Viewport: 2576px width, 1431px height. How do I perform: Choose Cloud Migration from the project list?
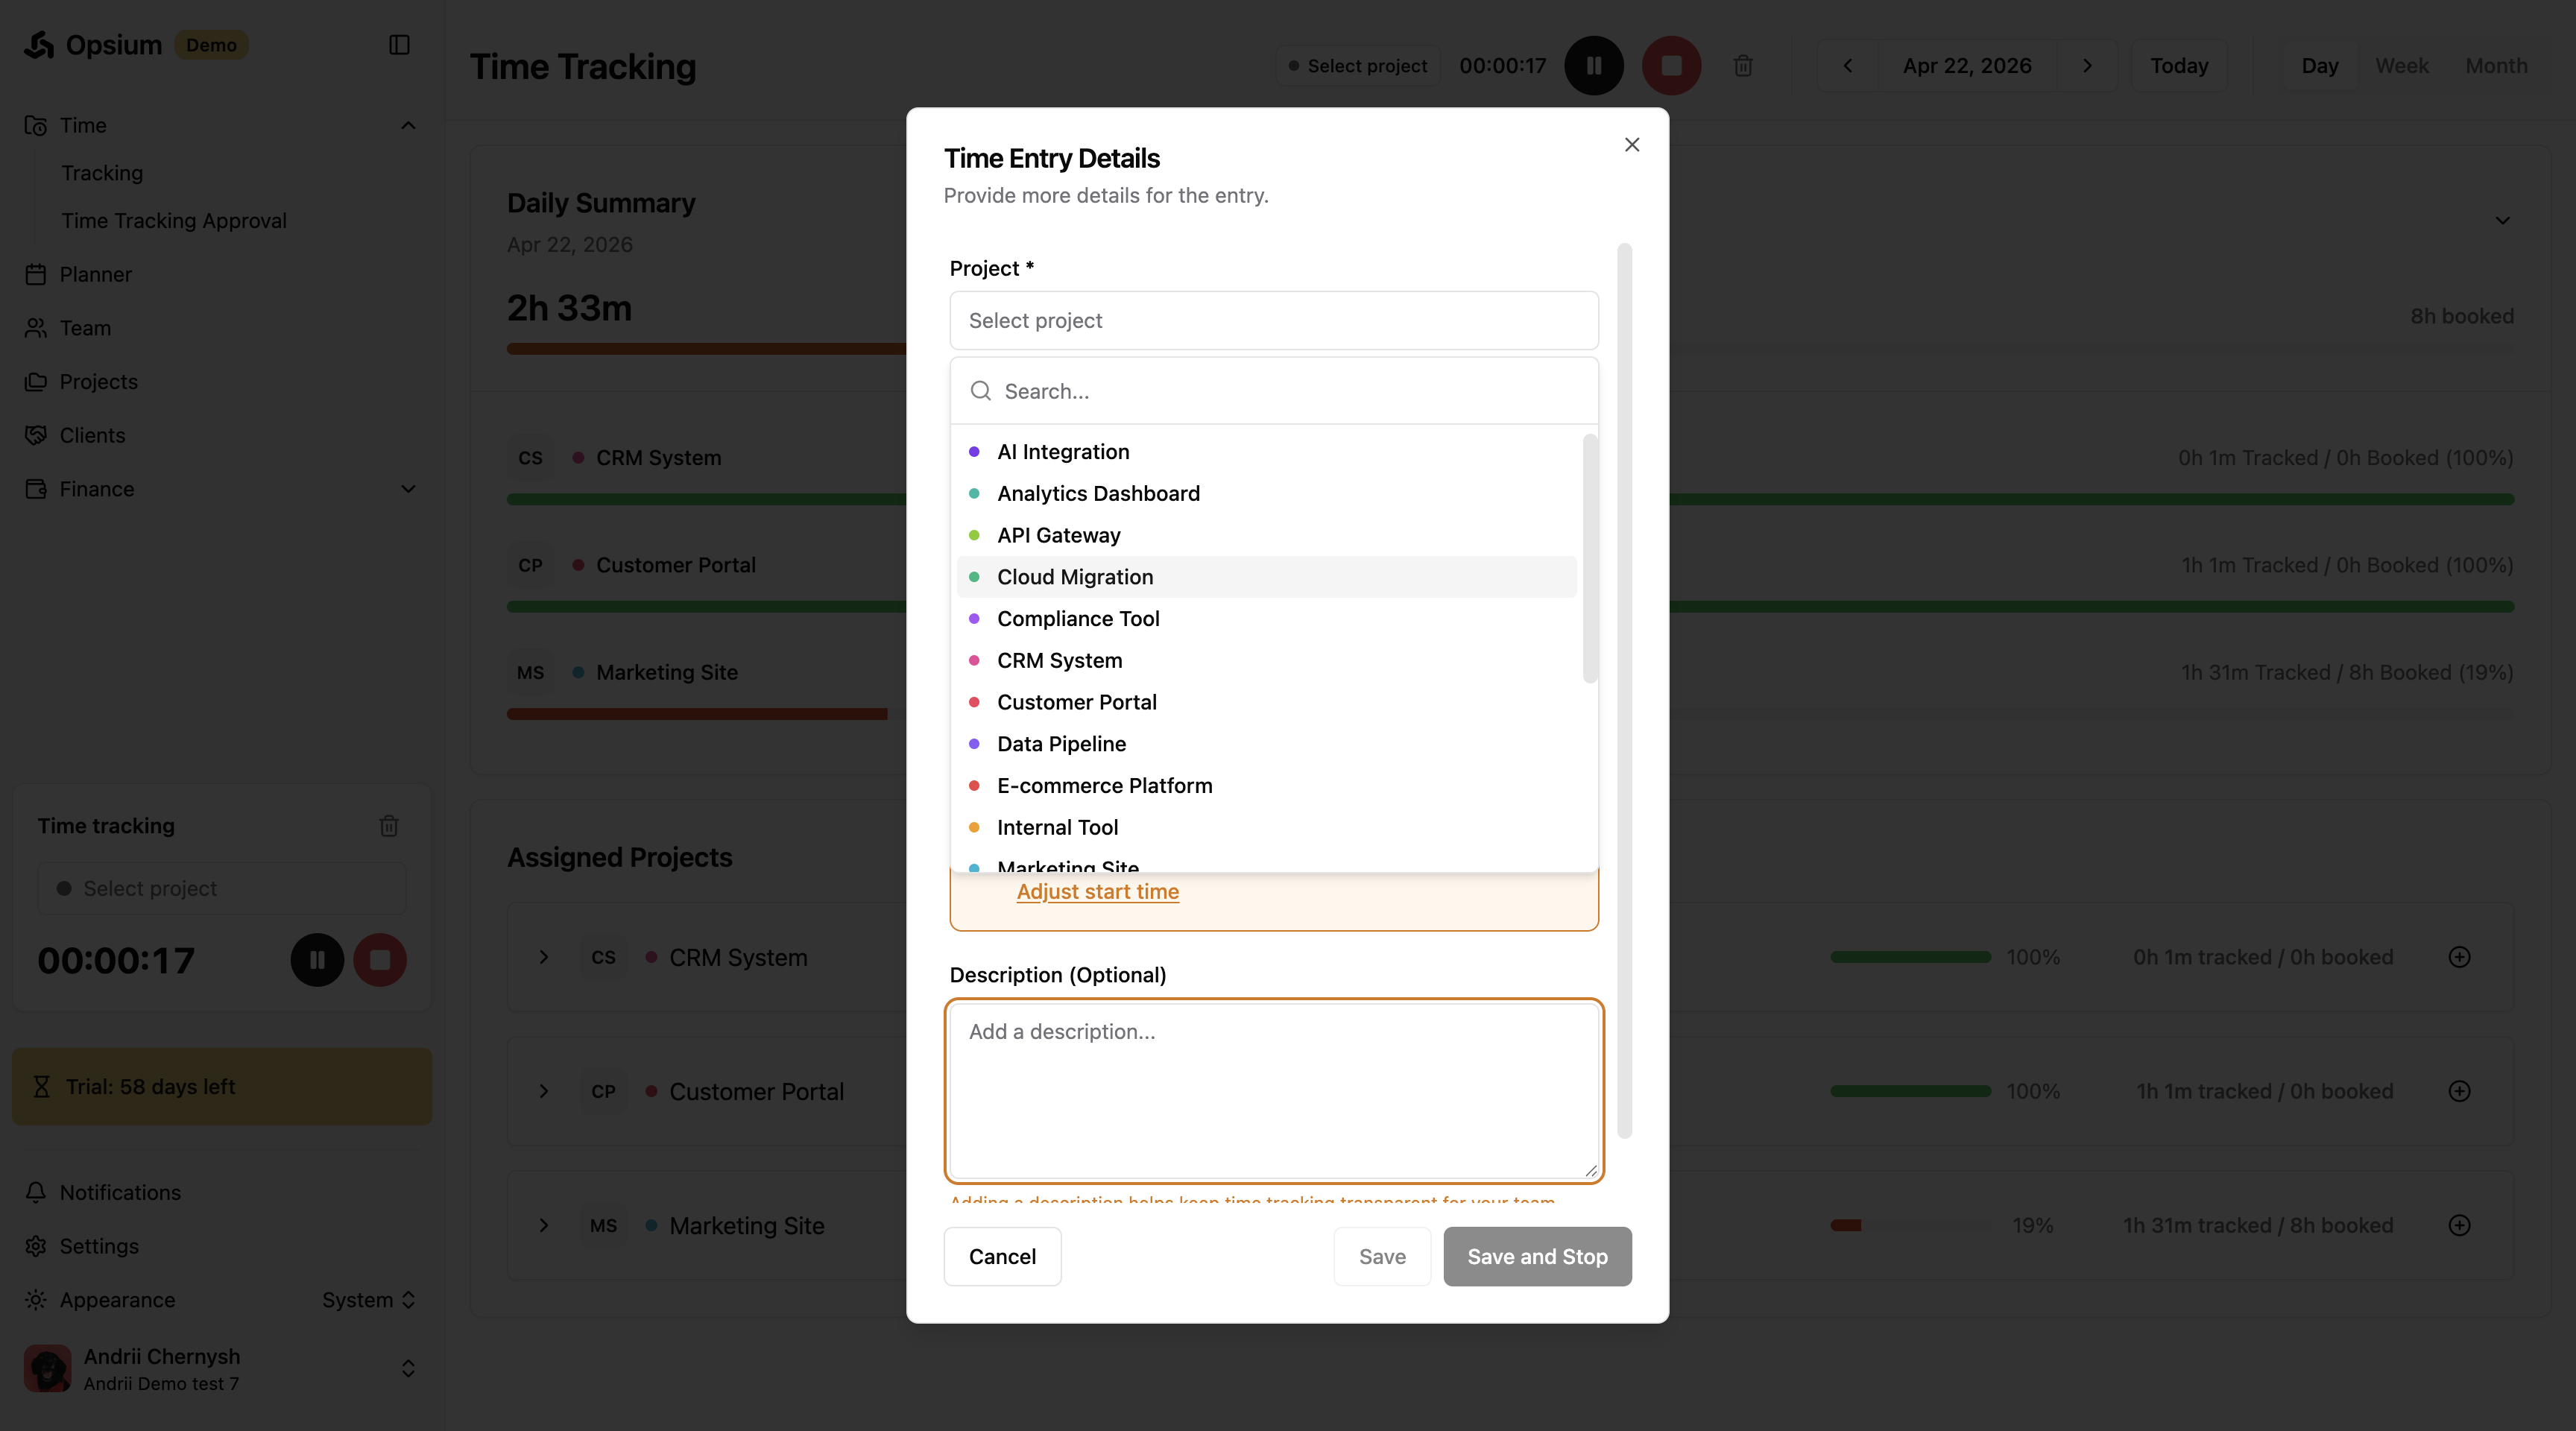pyautogui.click(x=1075, y=577)
